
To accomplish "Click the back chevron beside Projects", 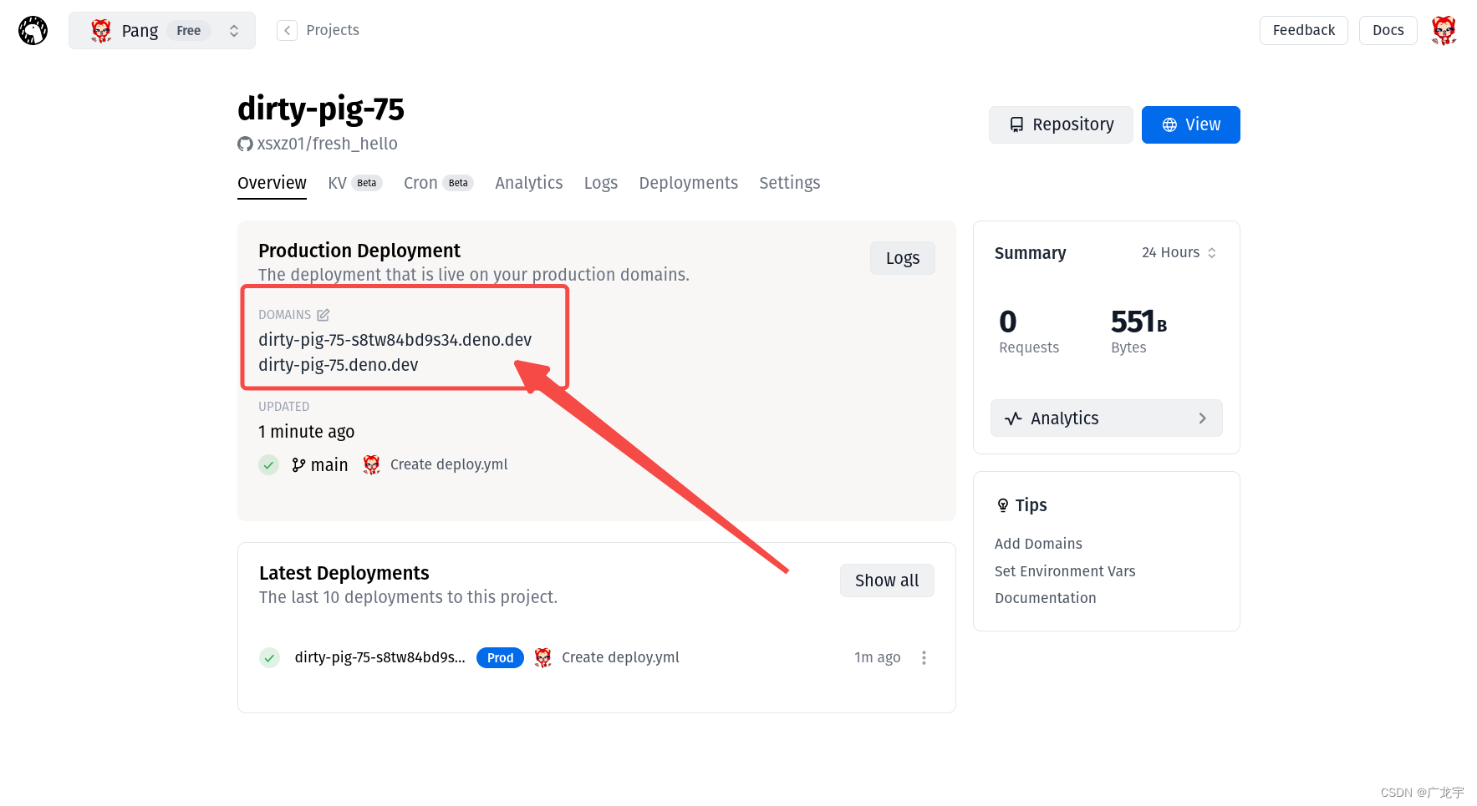I will click(287, 31).
